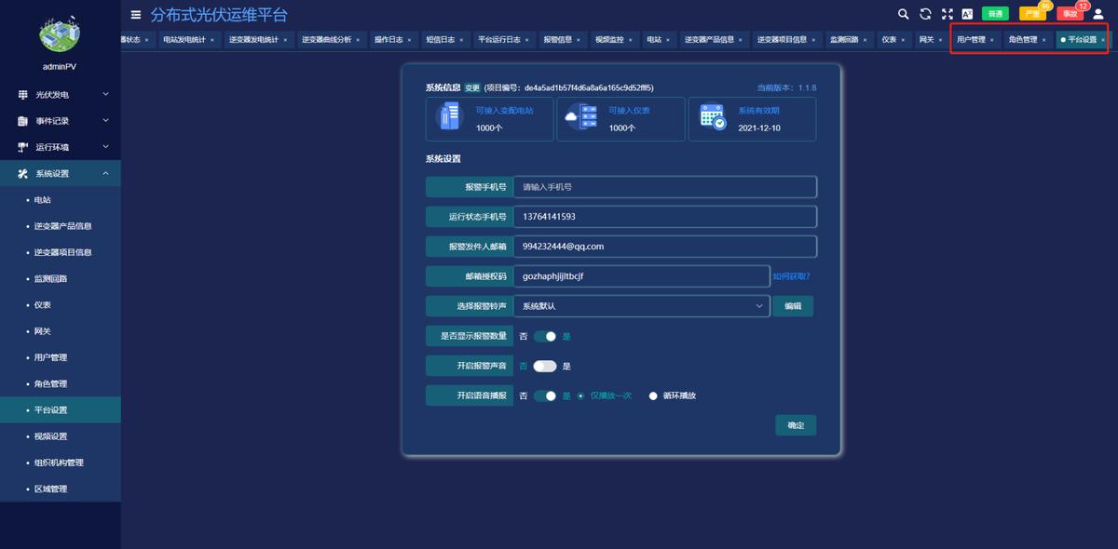Screen dimensions: 1118x549
Task: Click the building icon in 可接入变配电站 card
Action: click(x=451, y=117)
